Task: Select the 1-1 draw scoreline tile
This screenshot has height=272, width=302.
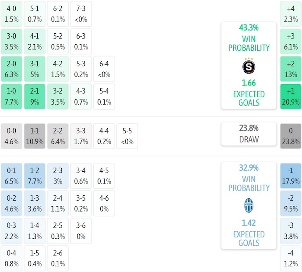Action: (35, 136)
